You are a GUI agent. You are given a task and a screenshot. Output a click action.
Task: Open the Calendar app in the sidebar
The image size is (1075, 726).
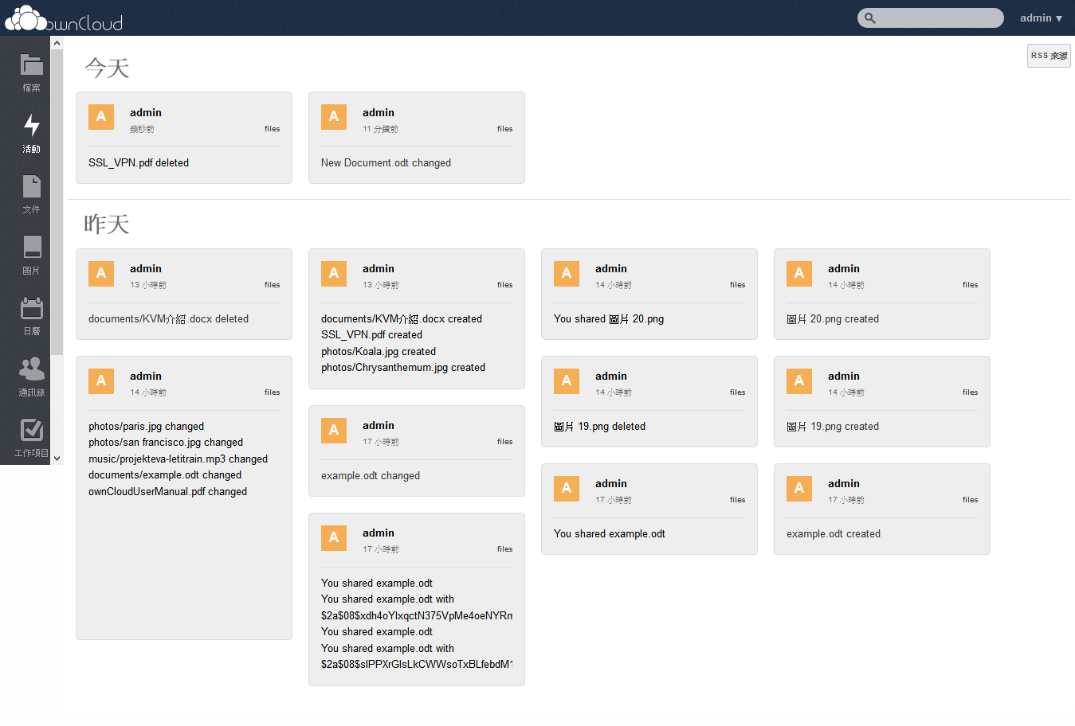coord(31,316)
